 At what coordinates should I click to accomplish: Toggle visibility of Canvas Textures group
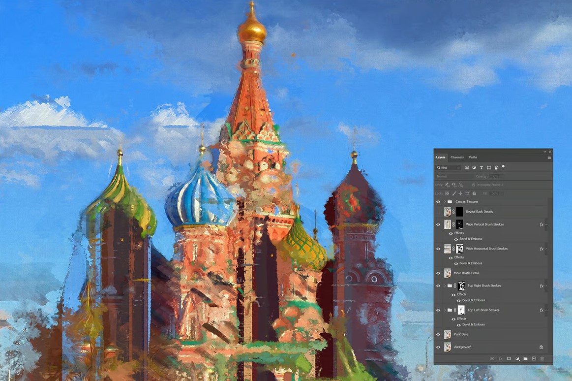(x=438, y=202)
